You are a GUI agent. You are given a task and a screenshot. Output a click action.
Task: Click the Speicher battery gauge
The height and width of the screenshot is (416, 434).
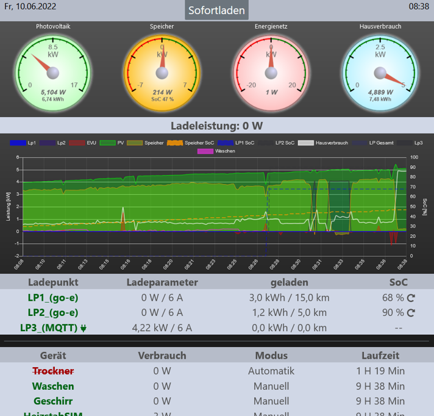[162, 72]
